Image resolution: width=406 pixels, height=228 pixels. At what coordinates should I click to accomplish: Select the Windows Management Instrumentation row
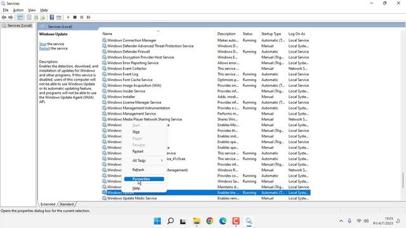click(206, 108)
